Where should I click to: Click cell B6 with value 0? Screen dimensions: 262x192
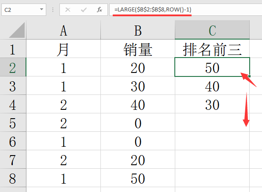138,141
